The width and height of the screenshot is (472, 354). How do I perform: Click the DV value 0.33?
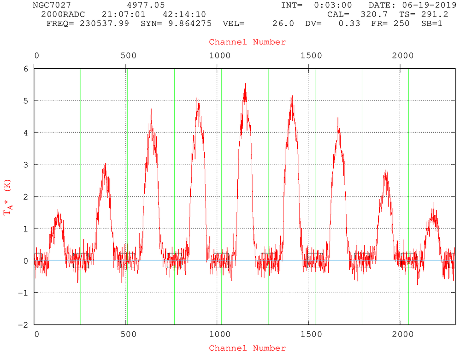click(x=349, y=24)
